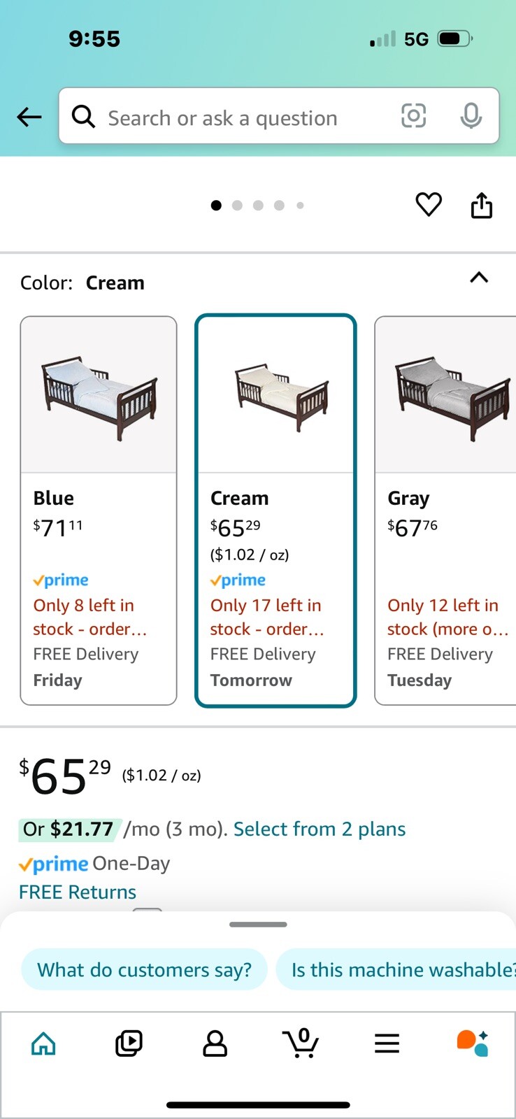Image resolution: width=516 pixels, height=1119 pixels.
Task: Tap the search input field
Action: click(x=238, y=117)
